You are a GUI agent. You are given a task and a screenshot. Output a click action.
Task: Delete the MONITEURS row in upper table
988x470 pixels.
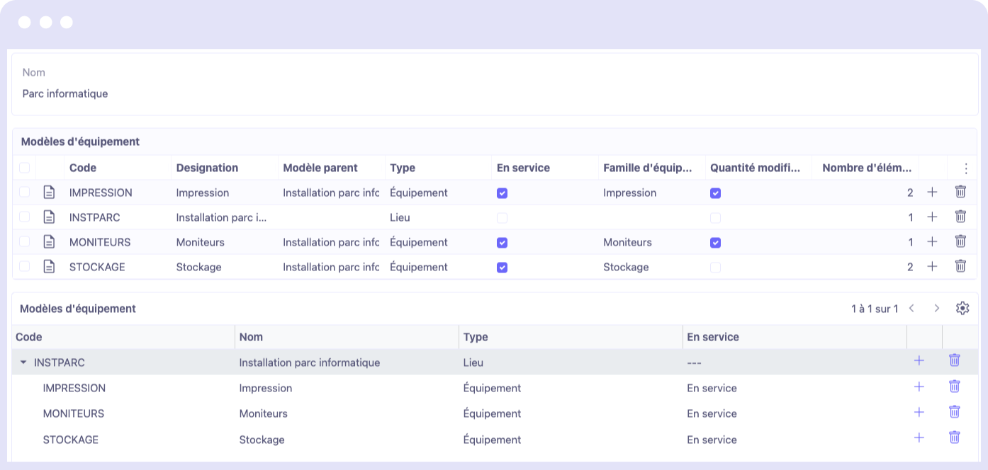pos(960,242)
